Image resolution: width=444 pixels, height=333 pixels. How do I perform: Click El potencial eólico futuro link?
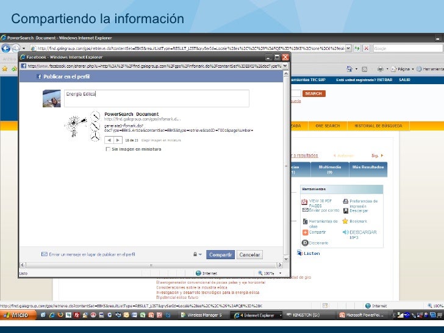[x=177, y=298]
